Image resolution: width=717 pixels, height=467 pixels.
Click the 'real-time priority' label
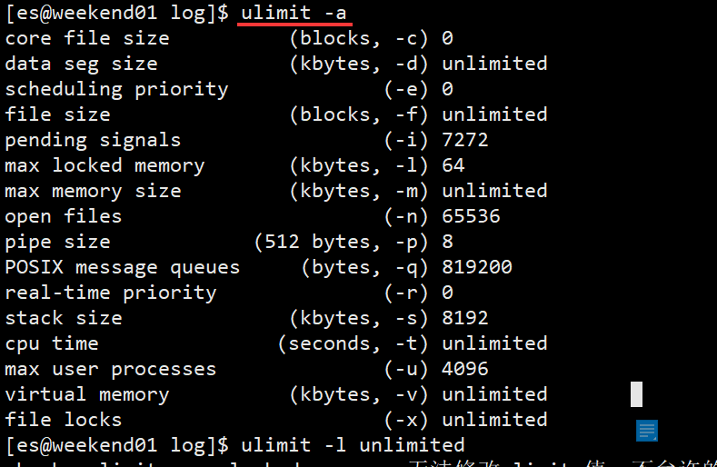pos(111,293)
